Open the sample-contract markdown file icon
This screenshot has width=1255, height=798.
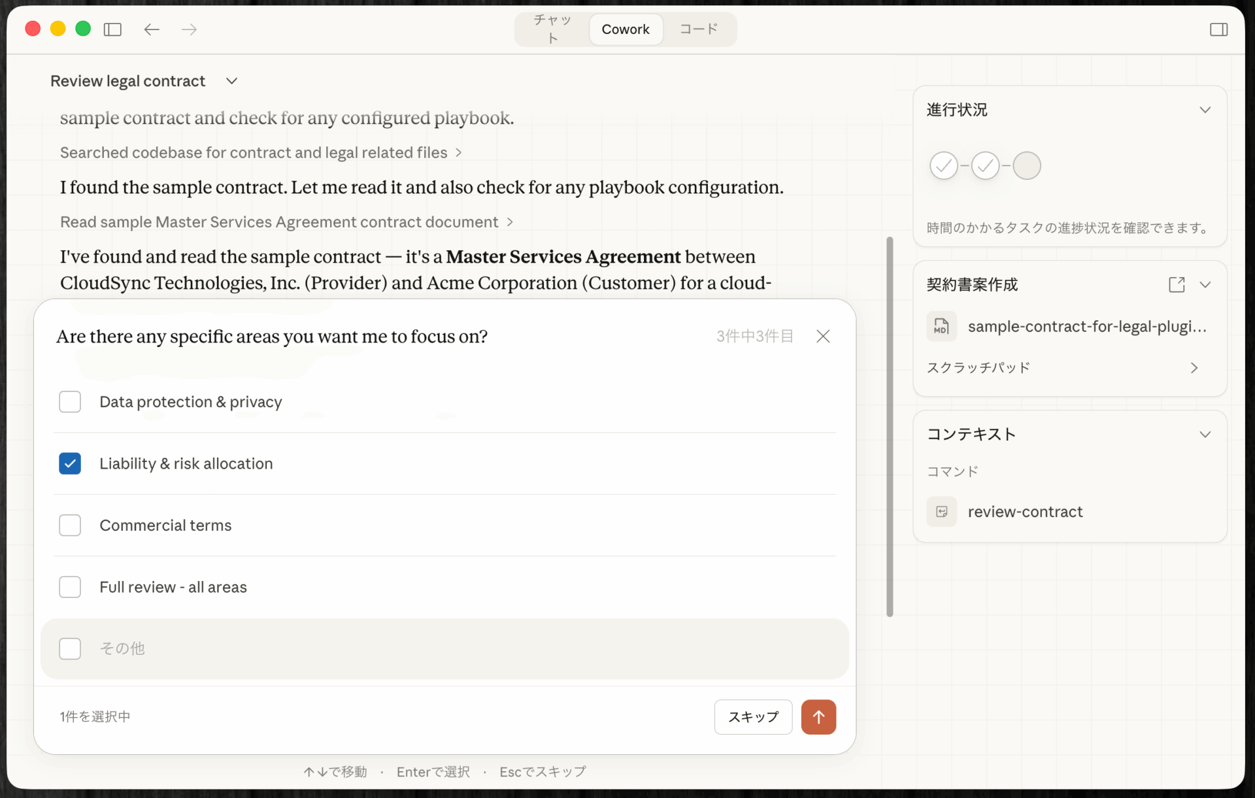click(941, 326)
